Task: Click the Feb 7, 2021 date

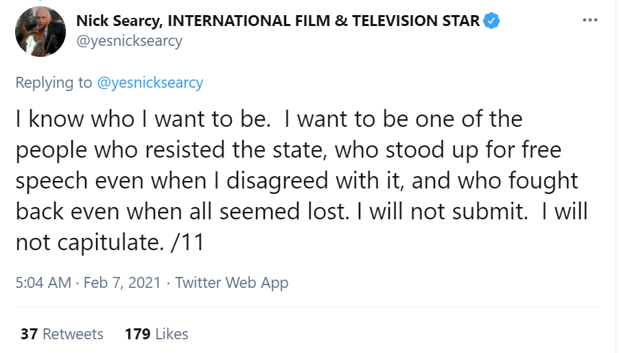Action: pos(122,282)
